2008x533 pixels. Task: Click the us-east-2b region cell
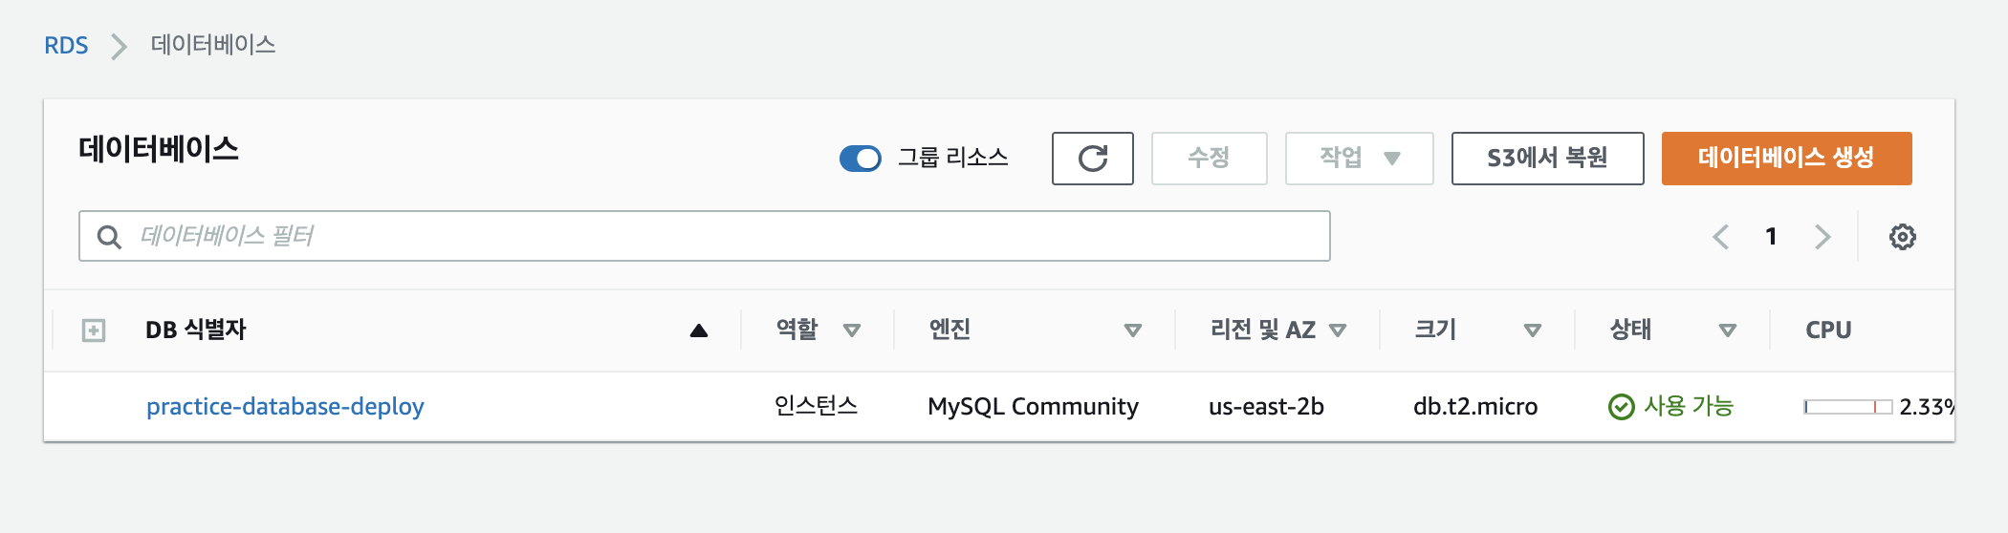tap(1266, 407)
